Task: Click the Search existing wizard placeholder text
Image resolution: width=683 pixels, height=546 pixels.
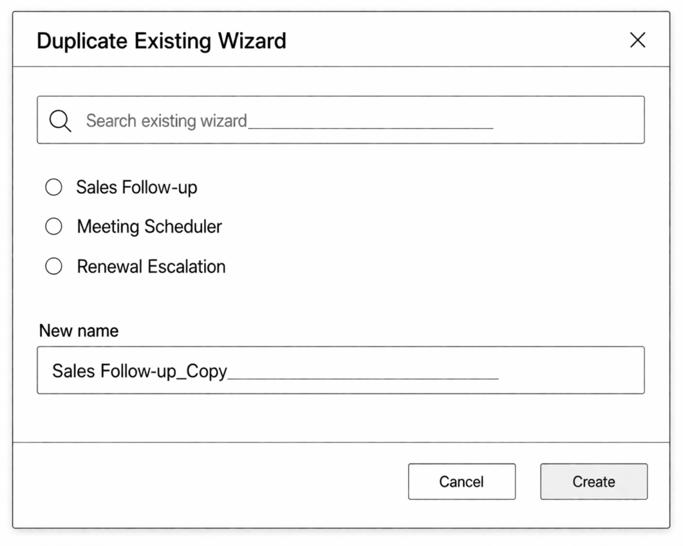Action: click(166, 121)
